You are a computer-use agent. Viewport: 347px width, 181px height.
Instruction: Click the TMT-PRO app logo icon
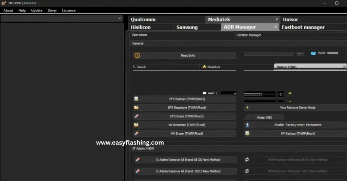(x=3, y=3)
